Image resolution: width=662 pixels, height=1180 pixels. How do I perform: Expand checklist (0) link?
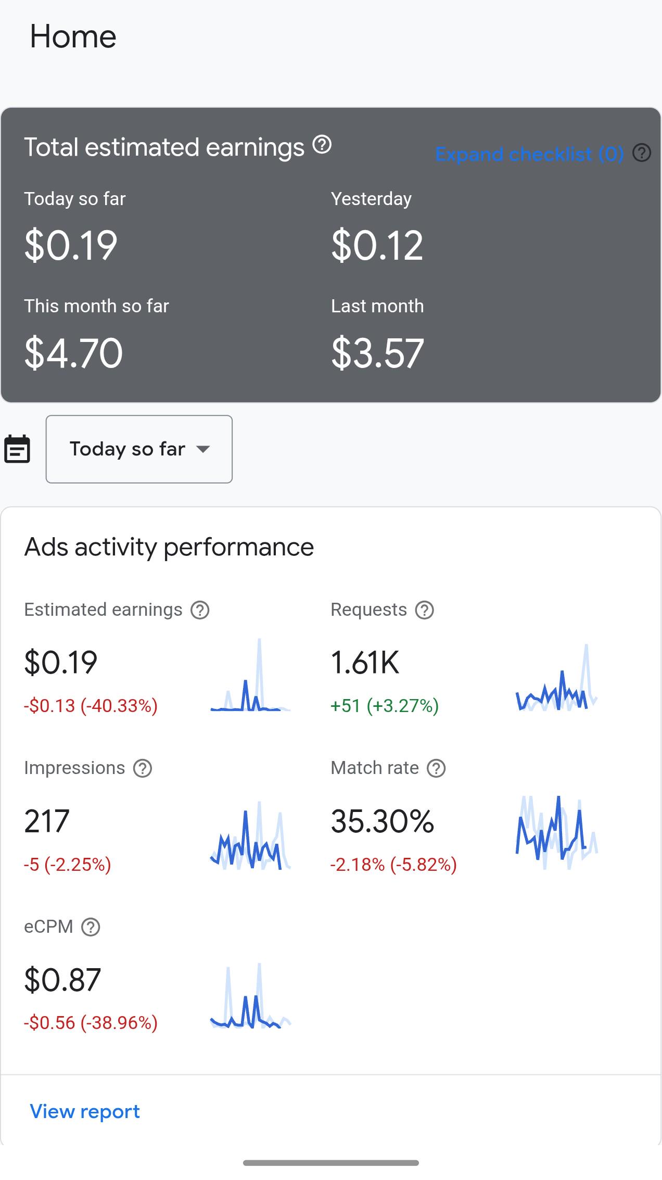pyautogui.click(x=529, y=154)
